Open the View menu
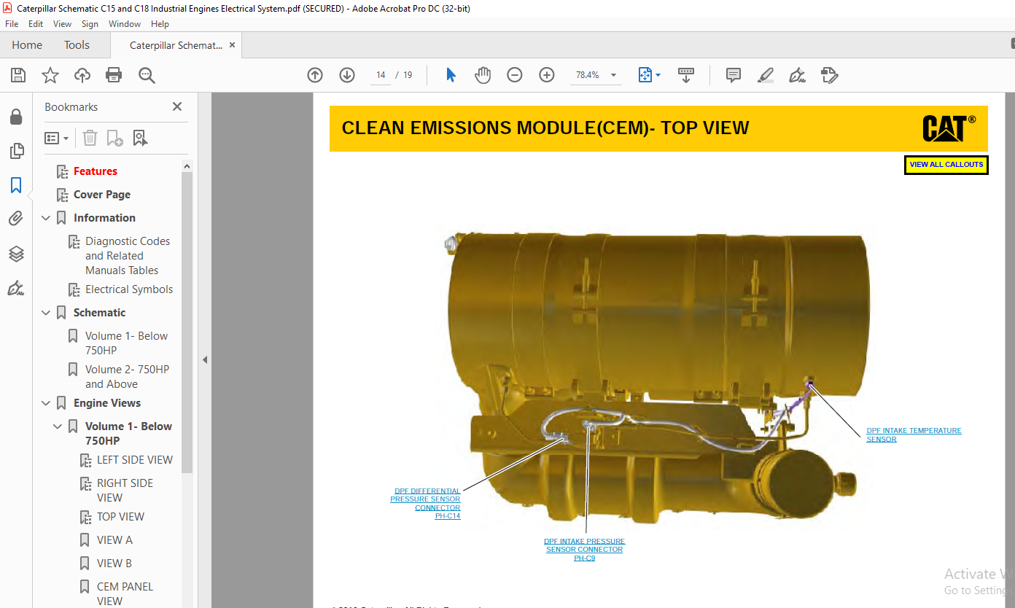The image size is (1015, 608). click(x=62, y=24)
